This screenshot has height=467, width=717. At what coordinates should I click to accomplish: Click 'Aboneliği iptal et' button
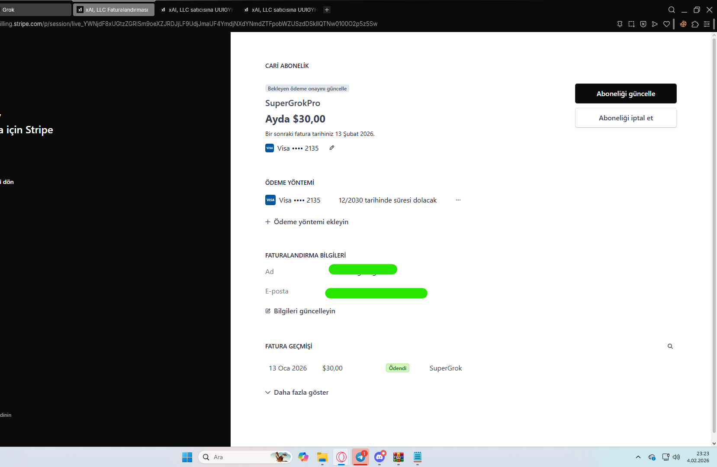pyautogui.click(x=626, y=118)
